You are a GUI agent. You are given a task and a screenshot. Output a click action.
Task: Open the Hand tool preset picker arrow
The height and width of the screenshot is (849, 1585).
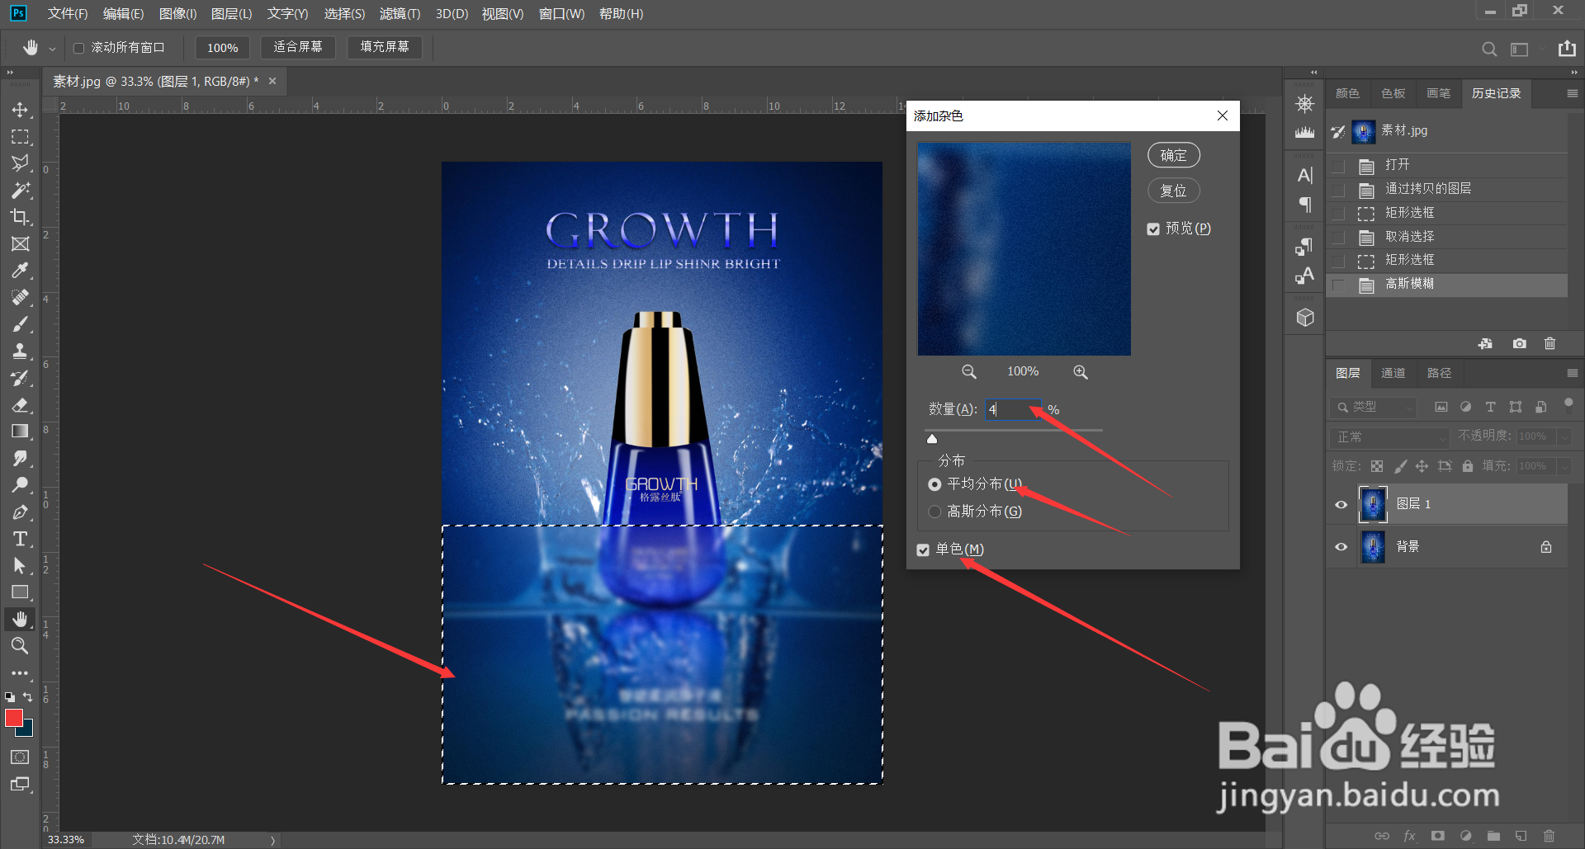pyautogui.click(x=52, y=49)
